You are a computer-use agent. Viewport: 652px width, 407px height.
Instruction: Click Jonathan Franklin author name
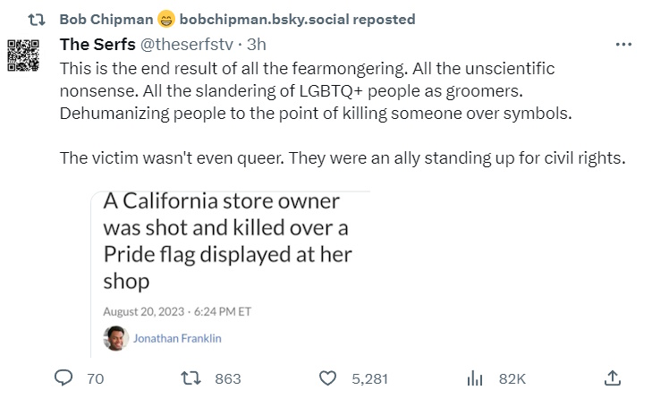click(x=177, y=338)
